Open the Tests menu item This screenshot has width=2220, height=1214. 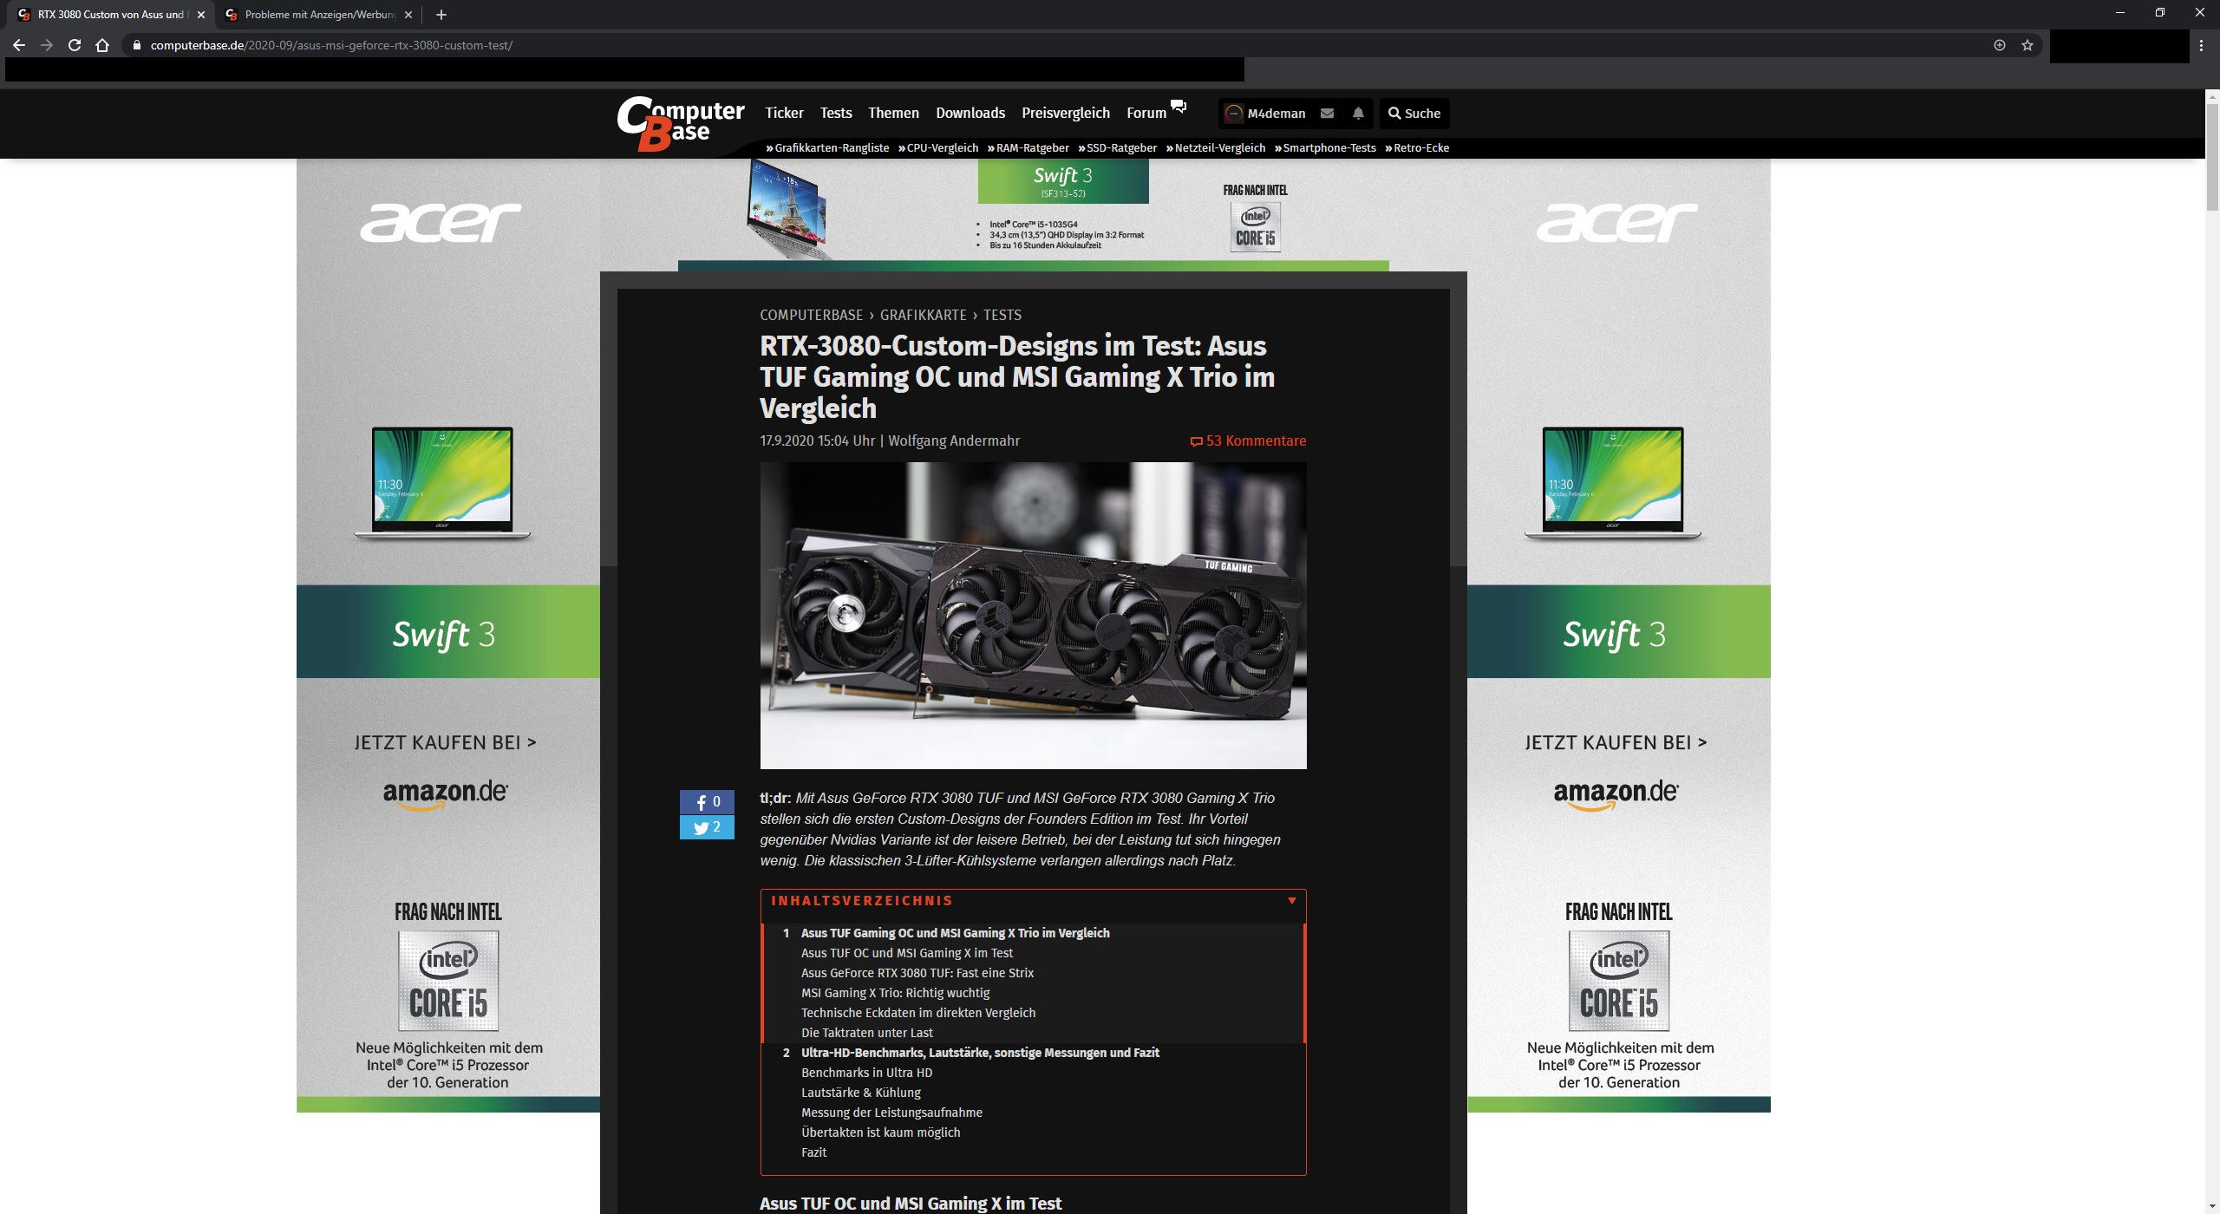(x=836, y=113)
